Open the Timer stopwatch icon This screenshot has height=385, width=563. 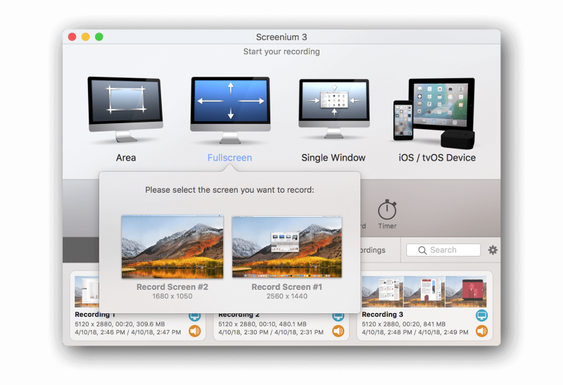[x=387, y=210]
